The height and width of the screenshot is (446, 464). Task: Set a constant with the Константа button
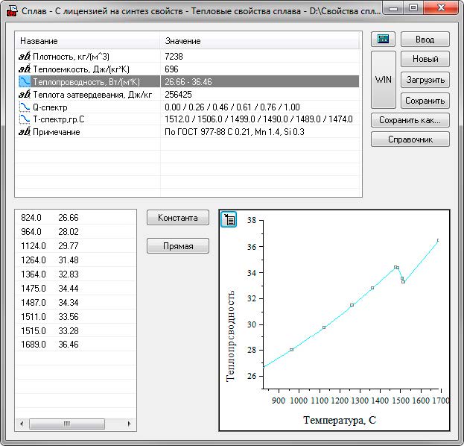(x=178, y=218)
